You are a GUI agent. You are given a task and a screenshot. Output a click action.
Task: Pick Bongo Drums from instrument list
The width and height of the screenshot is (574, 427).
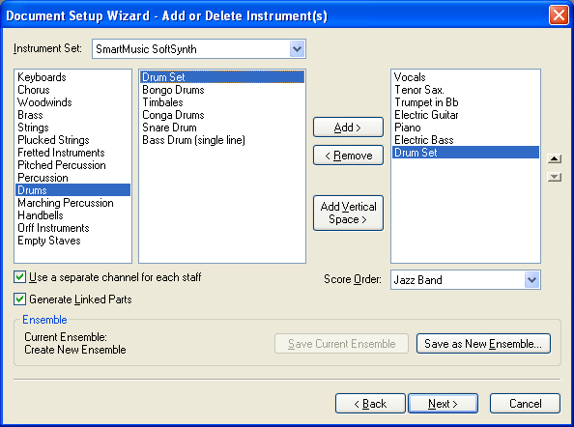(x=173, y=90)
